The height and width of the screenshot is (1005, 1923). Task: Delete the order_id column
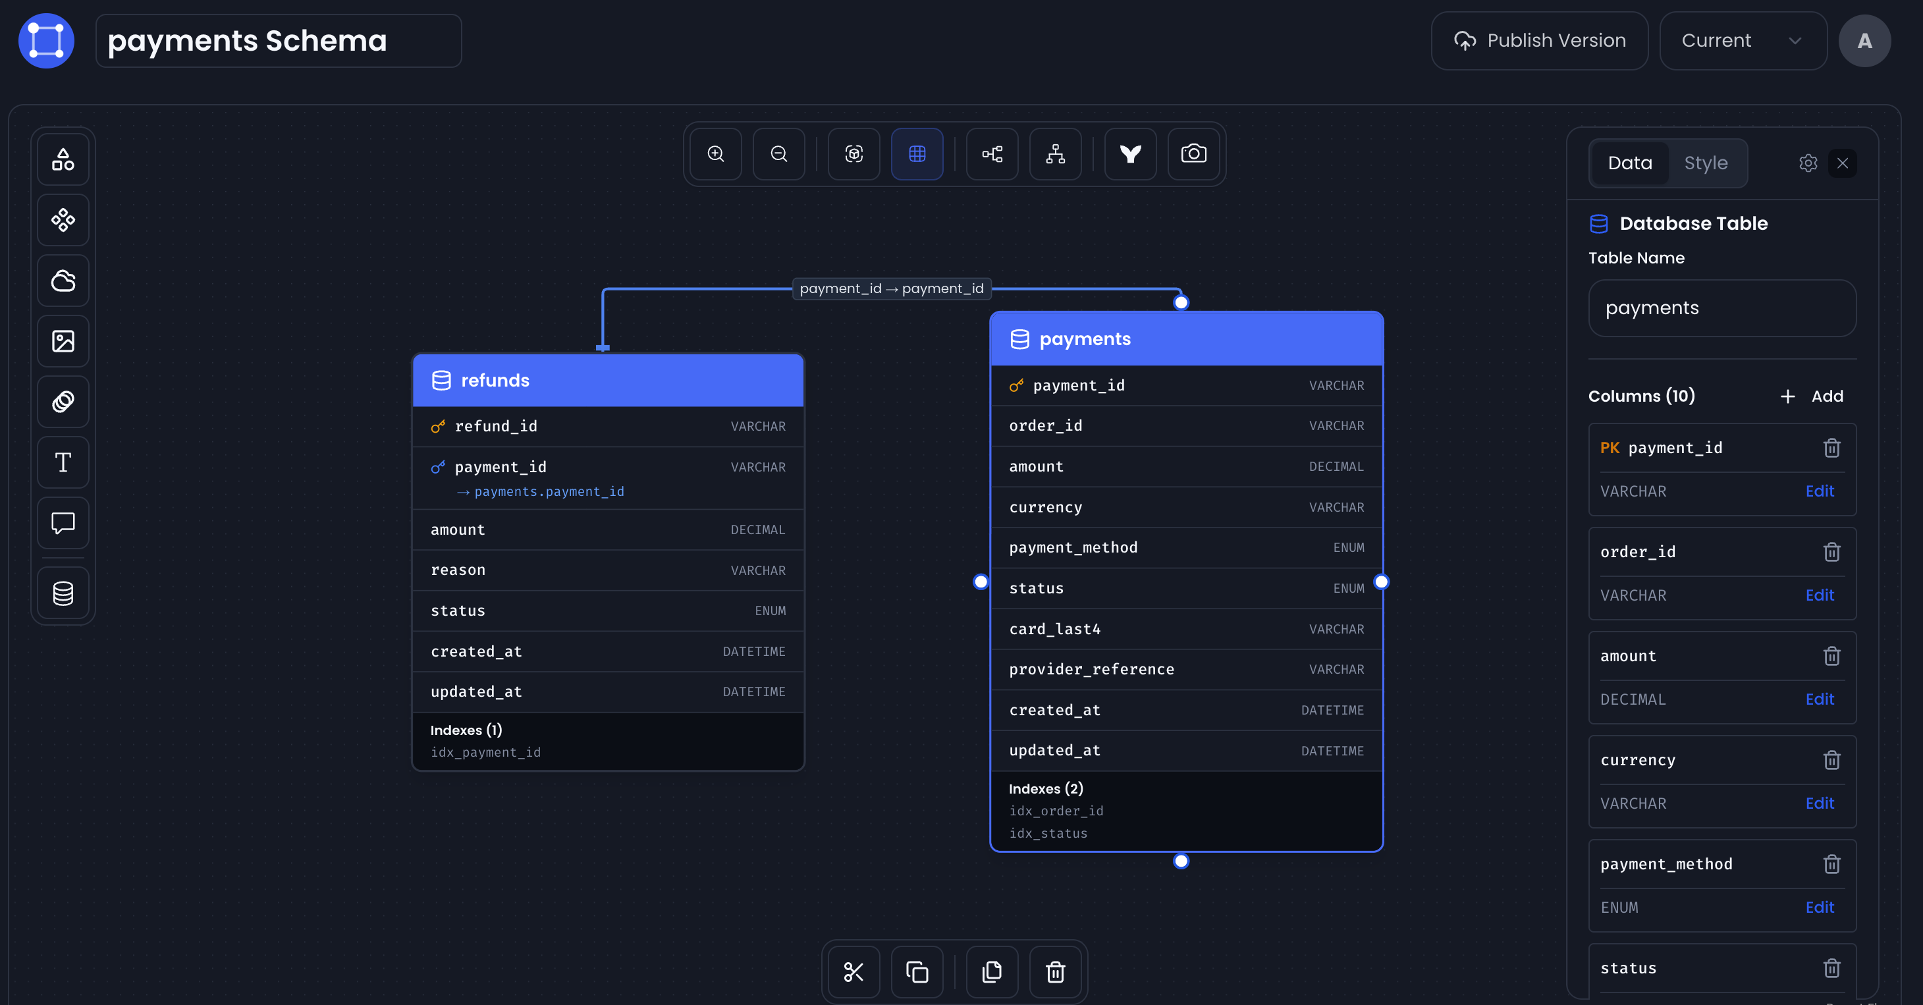coord(1832,552)
